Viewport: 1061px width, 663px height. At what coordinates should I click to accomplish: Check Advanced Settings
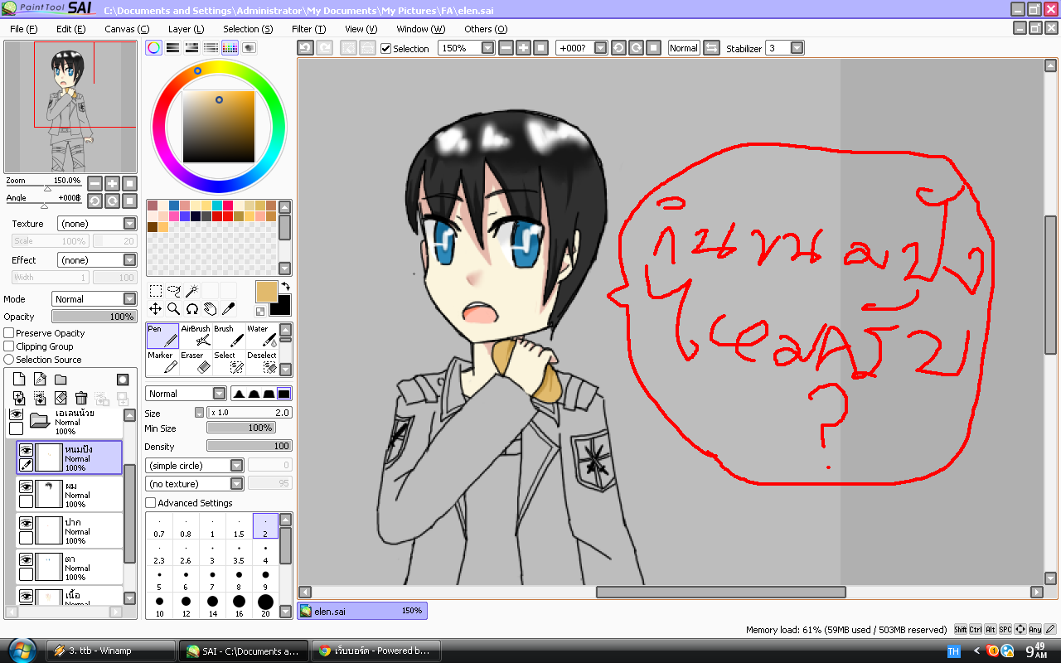[150, 503]
